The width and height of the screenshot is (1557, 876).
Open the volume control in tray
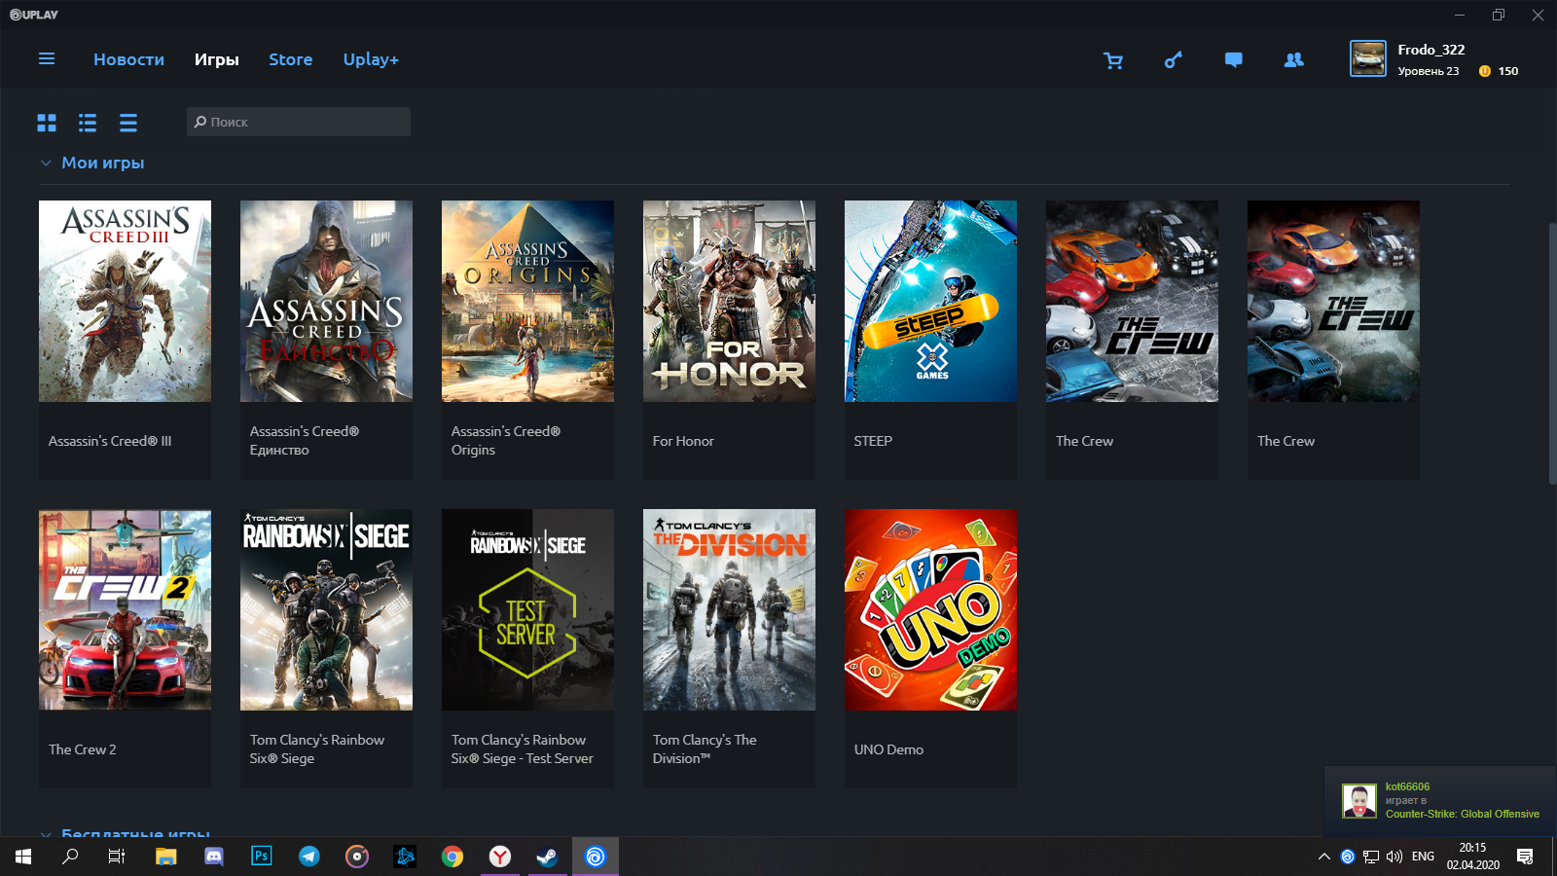pos(1394,857)
